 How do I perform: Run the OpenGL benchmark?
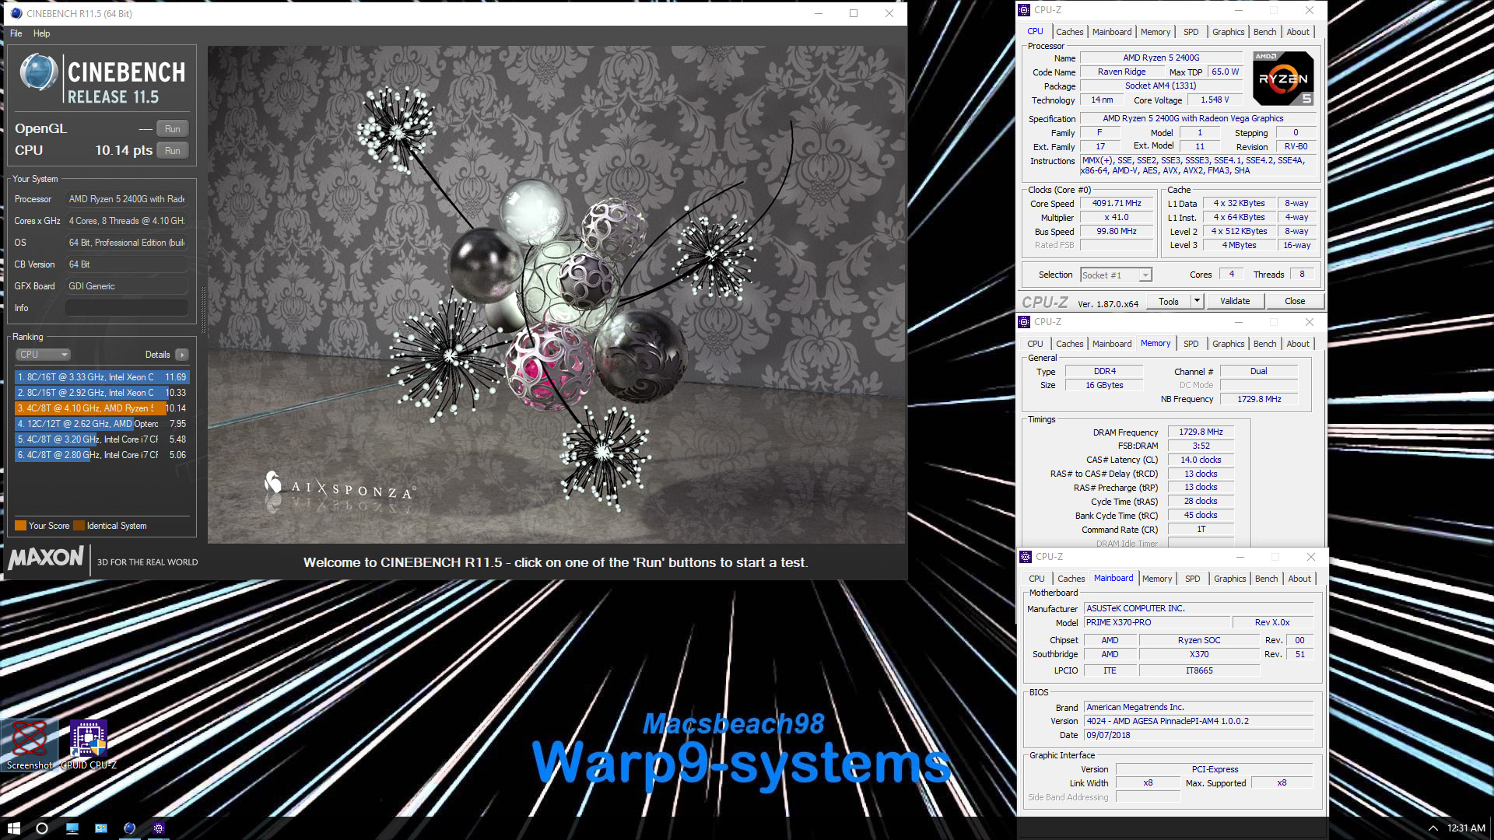(173, 129)
